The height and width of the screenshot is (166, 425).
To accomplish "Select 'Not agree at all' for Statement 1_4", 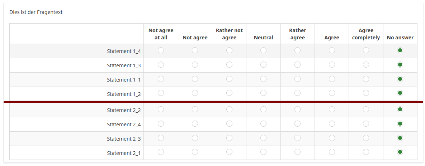I will pyautogui.click(x=161, y=50).
